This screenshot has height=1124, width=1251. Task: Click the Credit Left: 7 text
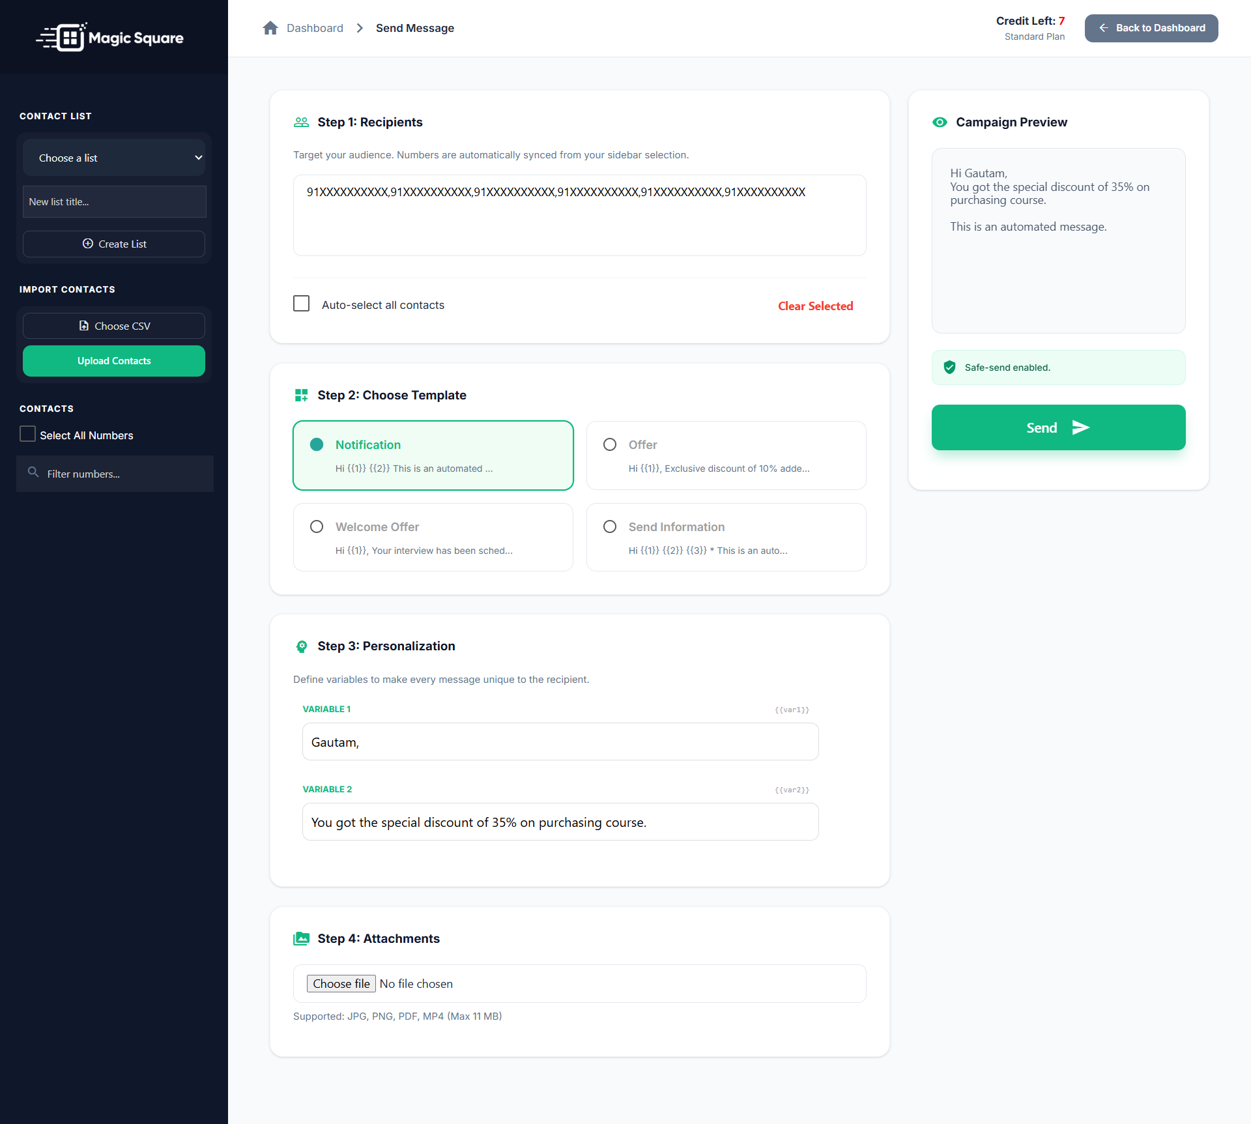point(1030,21)
